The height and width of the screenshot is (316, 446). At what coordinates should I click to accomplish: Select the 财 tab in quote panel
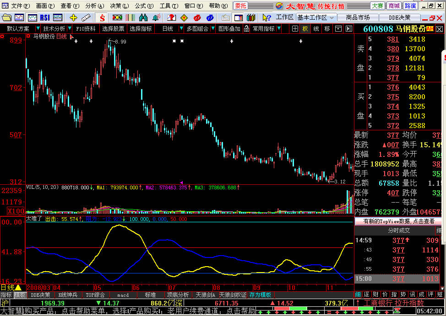point(375,295)
